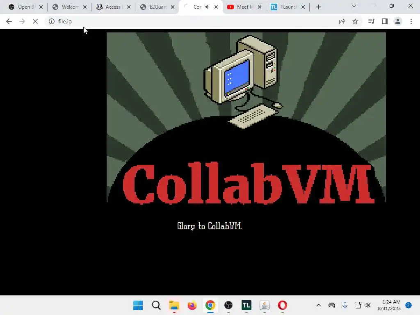Close the Welcom tab
The height and width of the screenshot is (315, 420).
tap(85, 7)
